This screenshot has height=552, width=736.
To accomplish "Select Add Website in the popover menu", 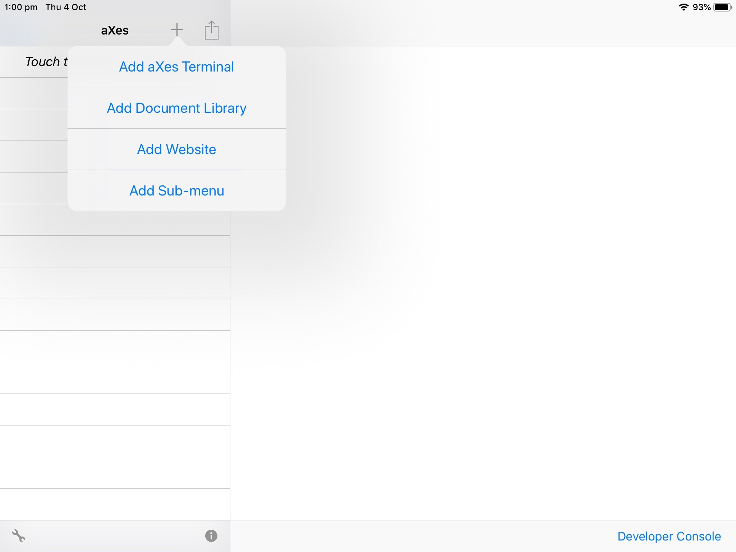I will [176, 149].
